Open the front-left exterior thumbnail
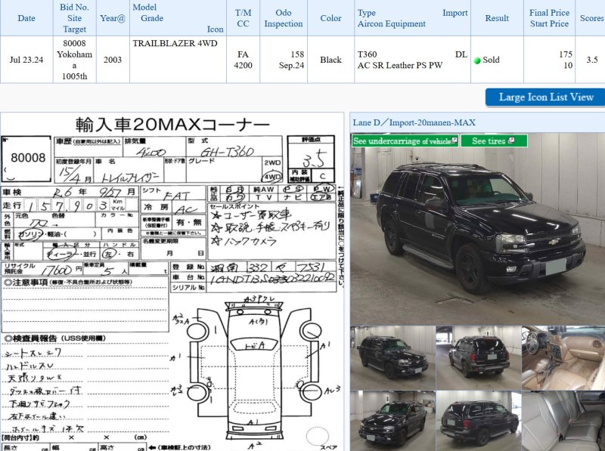 point(391,356)
